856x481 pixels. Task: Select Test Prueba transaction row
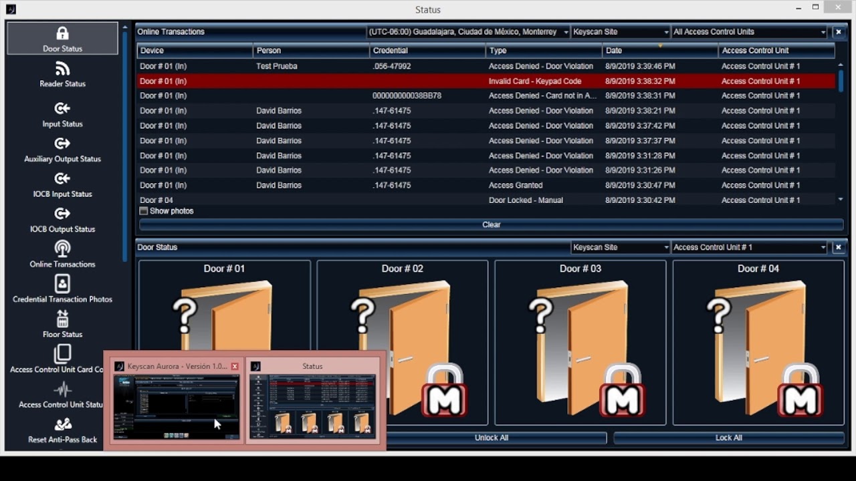pos(486,66)
